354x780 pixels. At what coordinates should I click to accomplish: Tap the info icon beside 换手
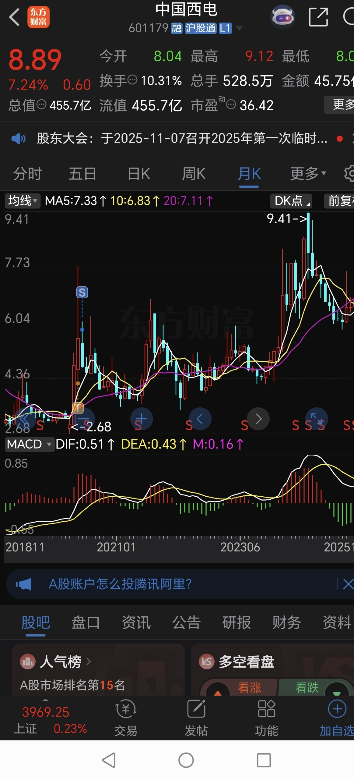(x=132, y=80)
